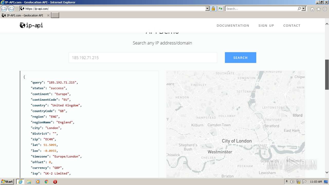Select the IP-API.com Geolocation API tab

pos(25,15)
